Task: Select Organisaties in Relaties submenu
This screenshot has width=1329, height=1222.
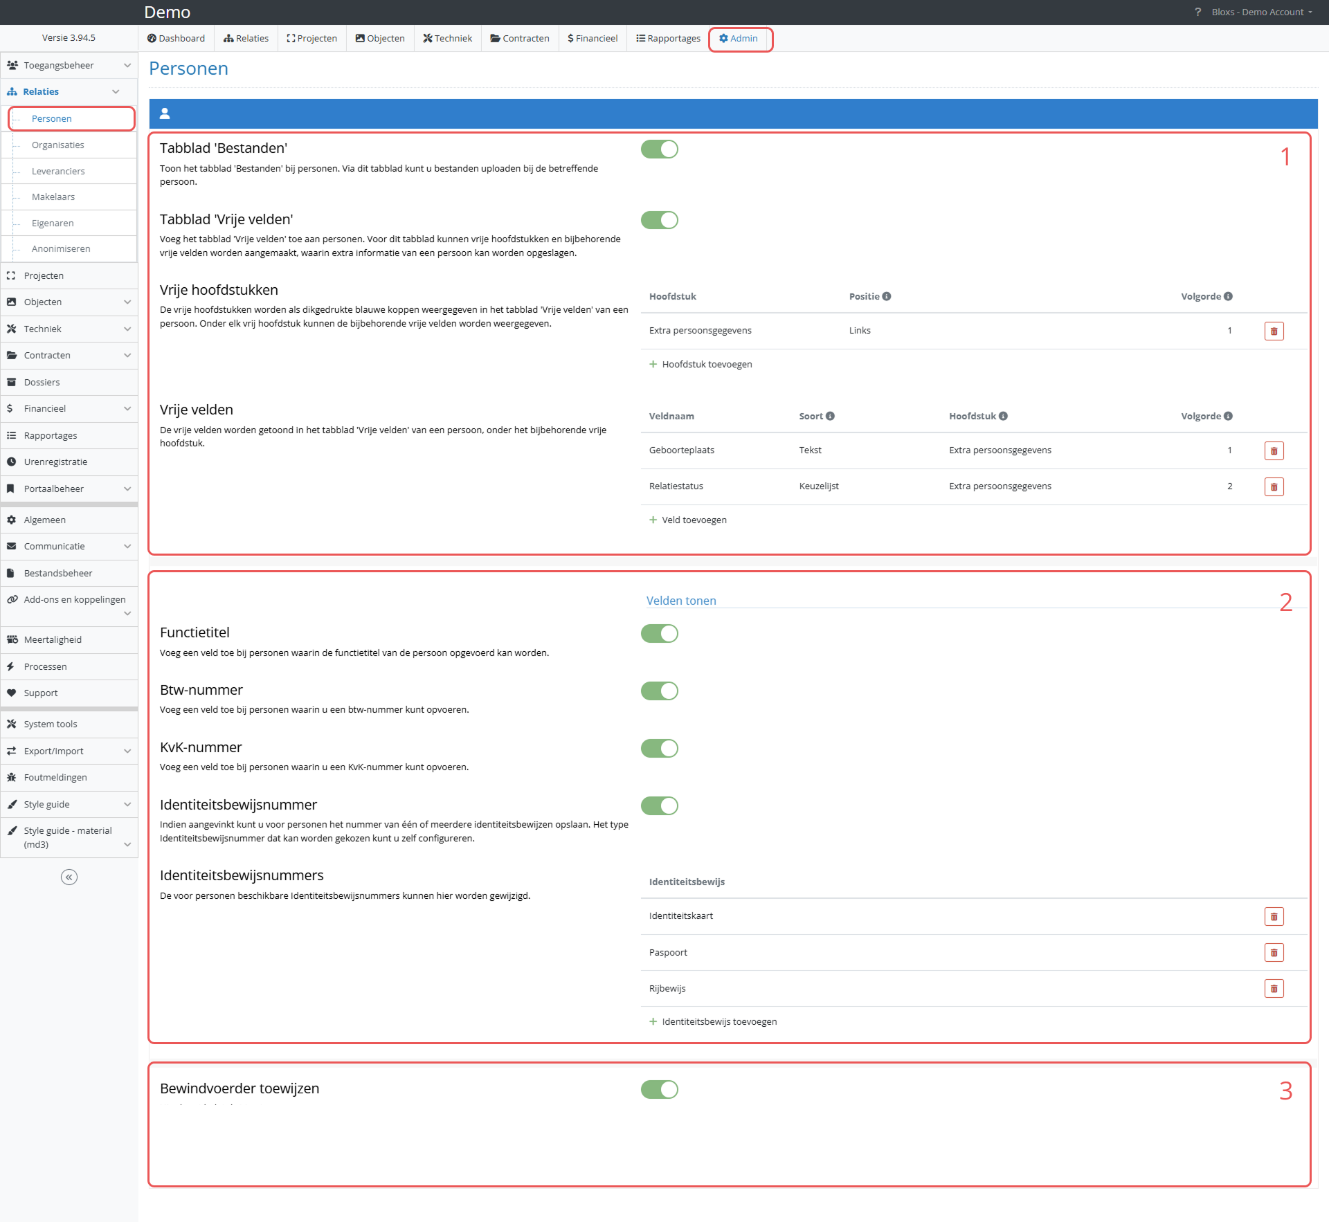Action: tap(58, 145)
